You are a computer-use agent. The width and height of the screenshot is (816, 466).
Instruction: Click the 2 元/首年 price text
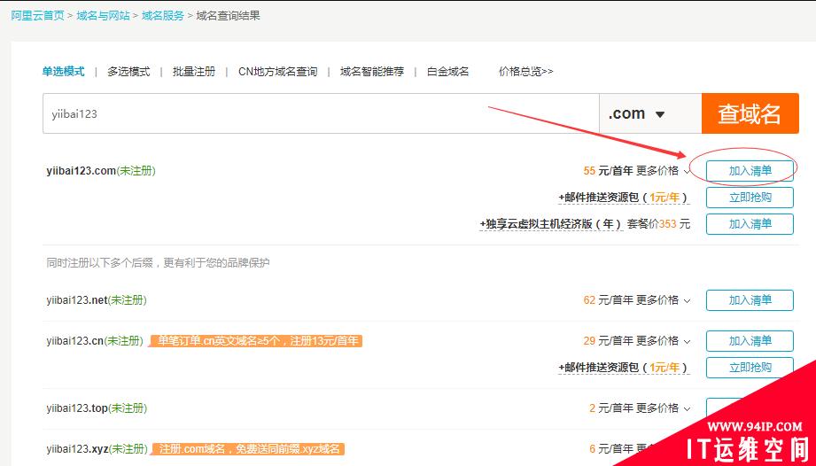click(611, 408)
